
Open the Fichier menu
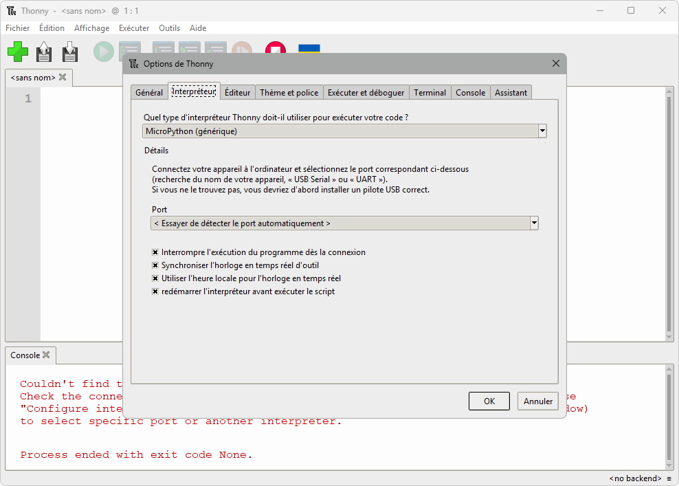pyautogui.click(x=18, y=28)
